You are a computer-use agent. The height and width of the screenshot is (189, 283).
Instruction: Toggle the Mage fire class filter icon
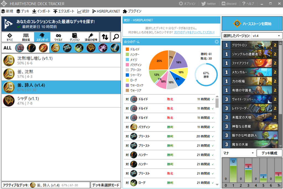43,48
